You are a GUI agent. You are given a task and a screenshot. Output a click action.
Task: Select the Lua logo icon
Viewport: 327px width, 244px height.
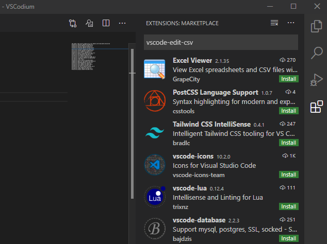click(155, 197)
